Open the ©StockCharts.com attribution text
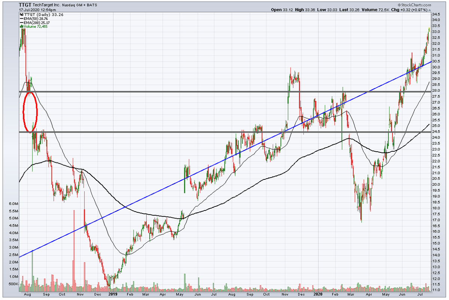 [414, 6]
